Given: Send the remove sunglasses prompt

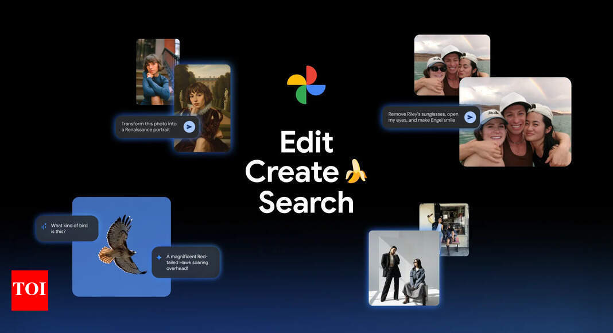Looking at the screenshot, I should click(470, 117).
